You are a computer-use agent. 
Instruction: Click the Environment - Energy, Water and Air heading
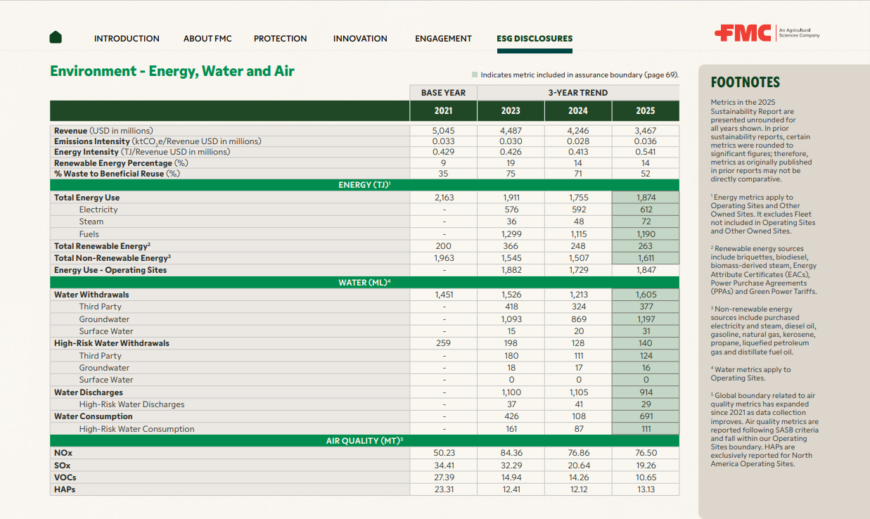pos(172,71)
